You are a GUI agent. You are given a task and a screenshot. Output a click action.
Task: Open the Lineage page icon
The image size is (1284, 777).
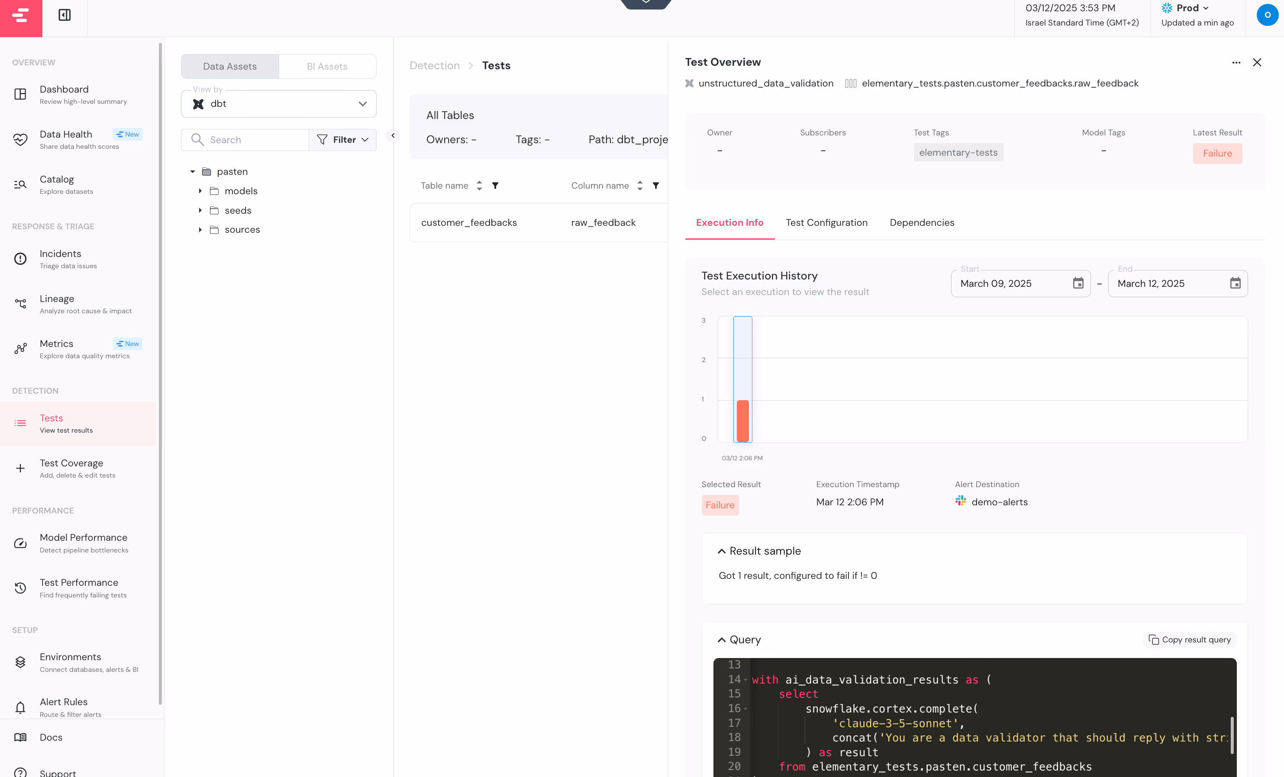pos(20,304)
